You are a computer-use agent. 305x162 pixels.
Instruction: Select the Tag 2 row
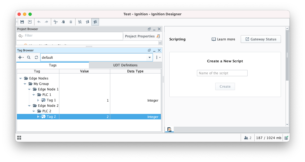coord(89,117)
